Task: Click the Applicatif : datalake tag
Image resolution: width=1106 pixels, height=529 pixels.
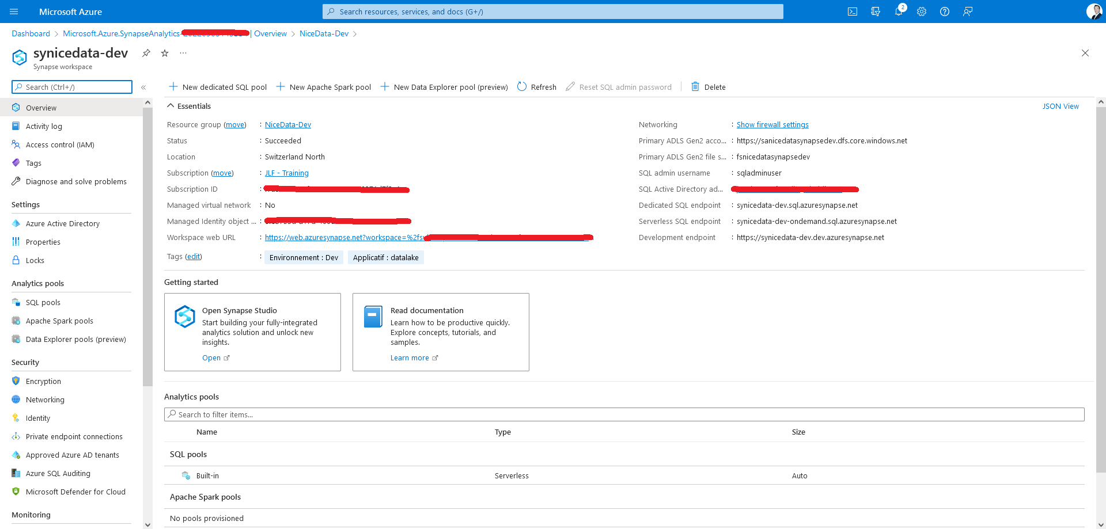Action: pyautogui.click(x=386, y=257)
